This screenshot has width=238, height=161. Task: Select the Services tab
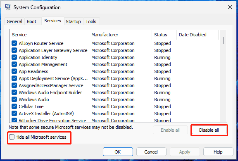click(52, 21)
